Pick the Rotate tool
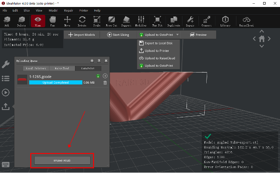 click(82, 21)
